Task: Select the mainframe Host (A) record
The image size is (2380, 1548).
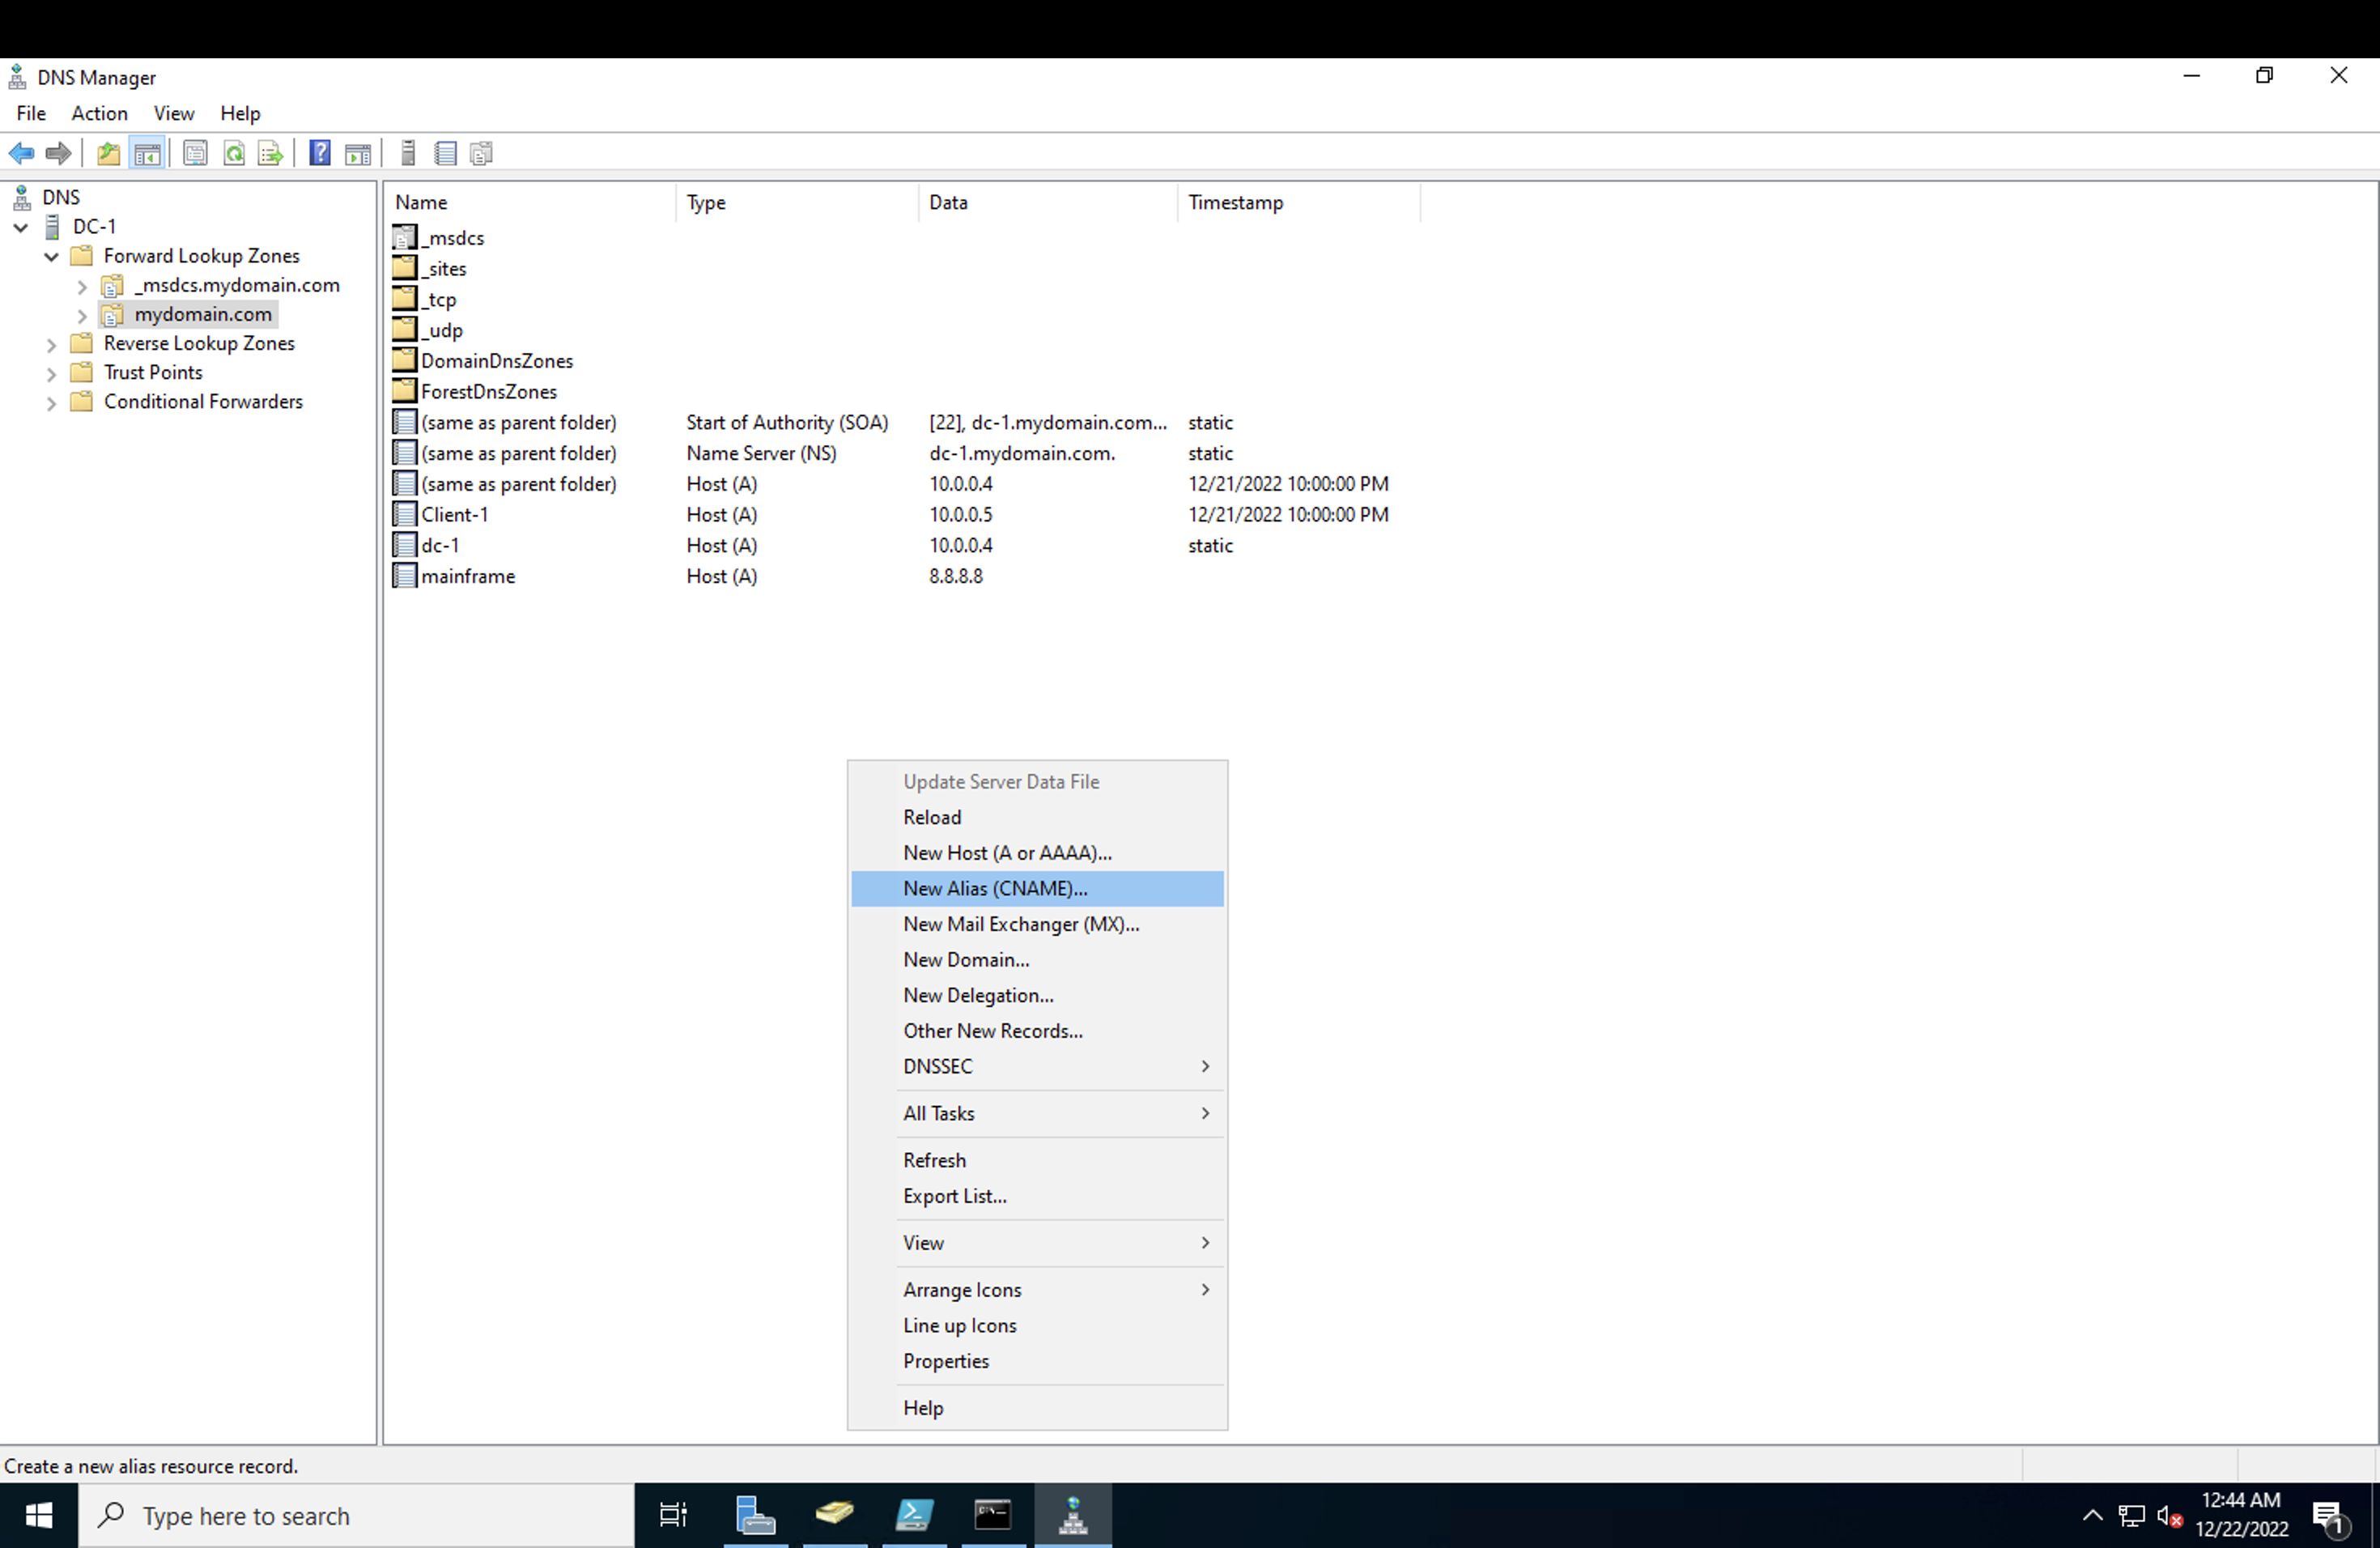Action: (x=467, y=576)
